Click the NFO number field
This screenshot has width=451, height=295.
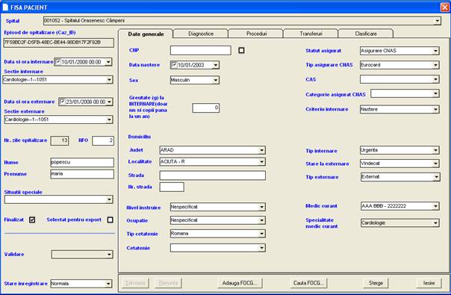(x=103, y=140)
